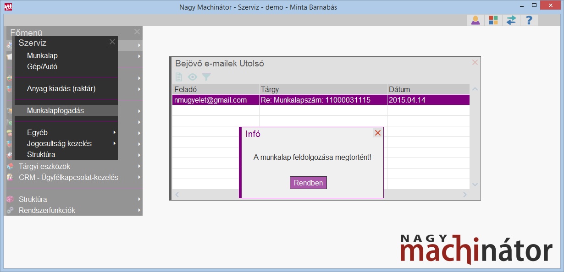This screenshot has width=564, height=272.
Task: Expand the arrow next to Egyéb
Action: click(114, 132)
